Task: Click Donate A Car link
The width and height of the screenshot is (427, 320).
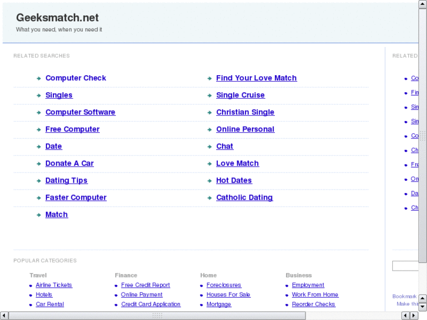Action: 69,163
